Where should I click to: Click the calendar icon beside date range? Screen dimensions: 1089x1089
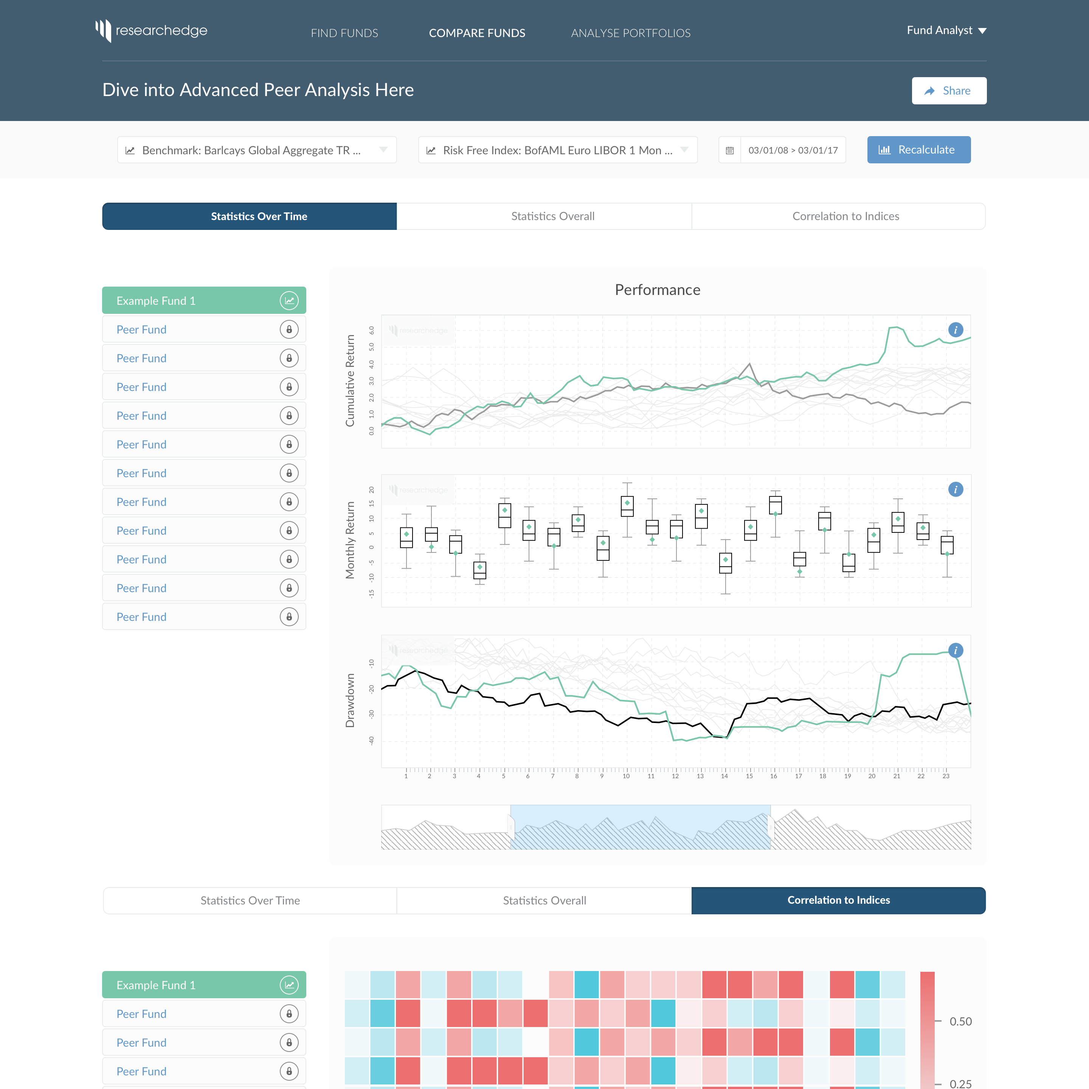(729, 150)
